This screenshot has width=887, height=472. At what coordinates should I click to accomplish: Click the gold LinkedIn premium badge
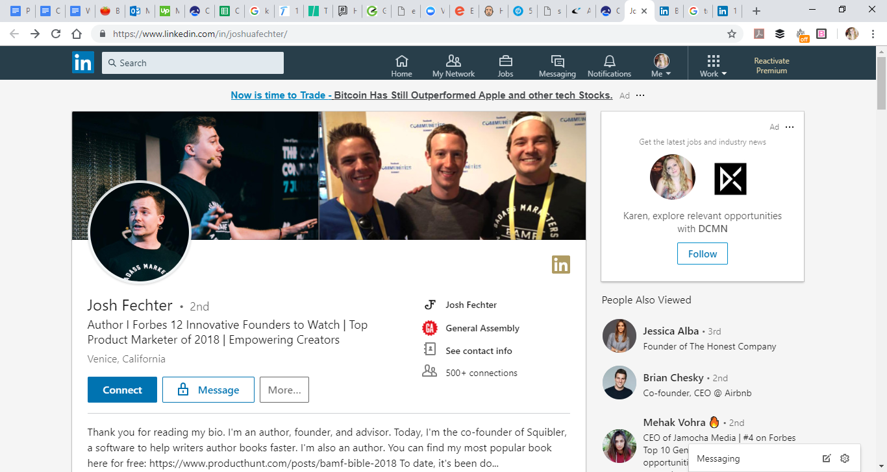pyautogui.click(x=560, y=264)
